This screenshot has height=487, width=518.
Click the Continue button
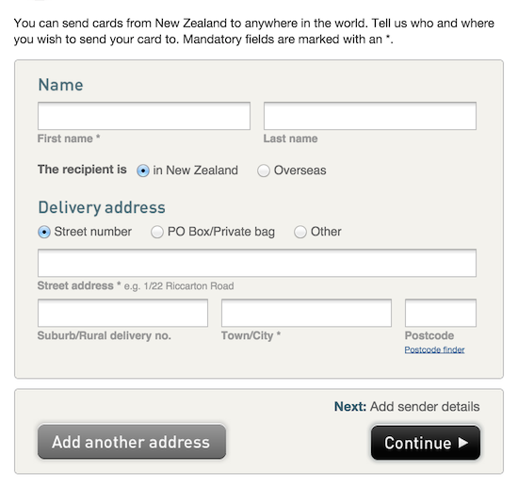click(x=426, y=443)
